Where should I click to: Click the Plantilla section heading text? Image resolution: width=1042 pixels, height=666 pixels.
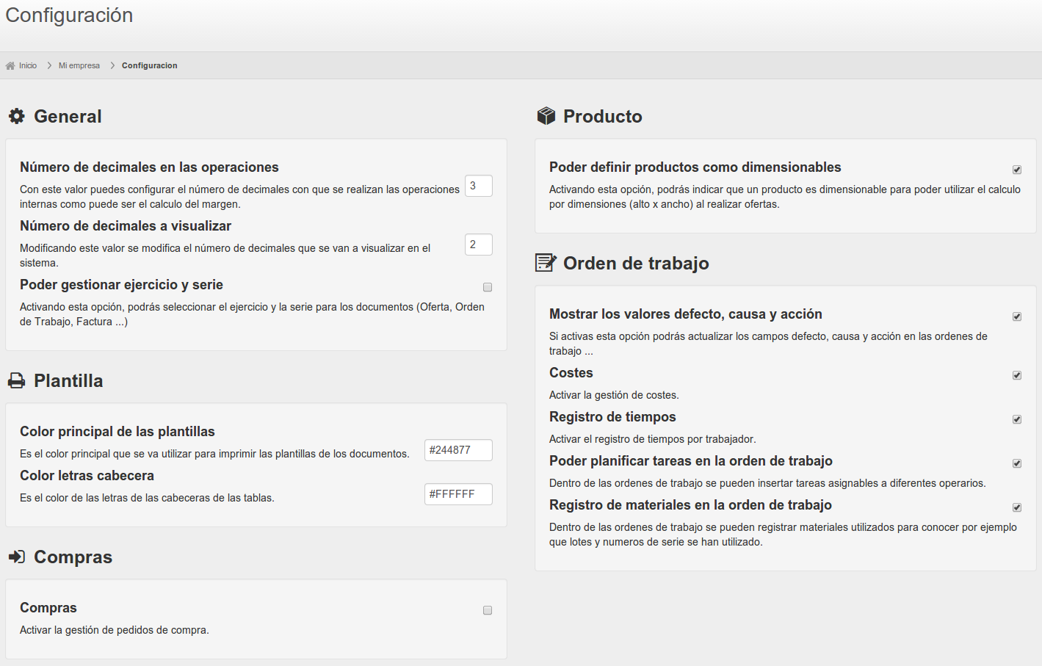pyautogui.click(x=68, y=380)
